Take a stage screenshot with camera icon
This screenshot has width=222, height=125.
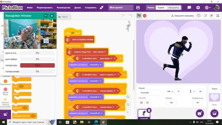coord(198,16)
